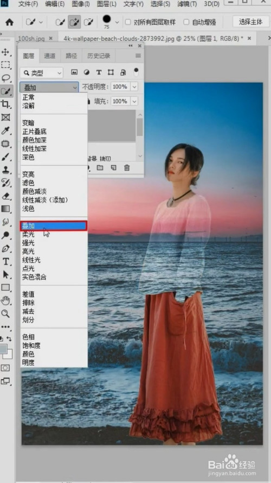Screen dimensions: 271x483
Task: Select the Frame tool
Action: (x=5, y=117)
